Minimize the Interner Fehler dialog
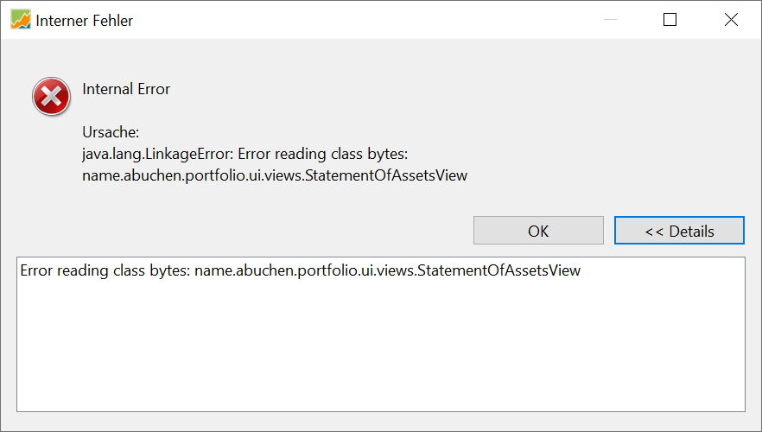This screenshot has height=432, width=762. tap(609, 20)
